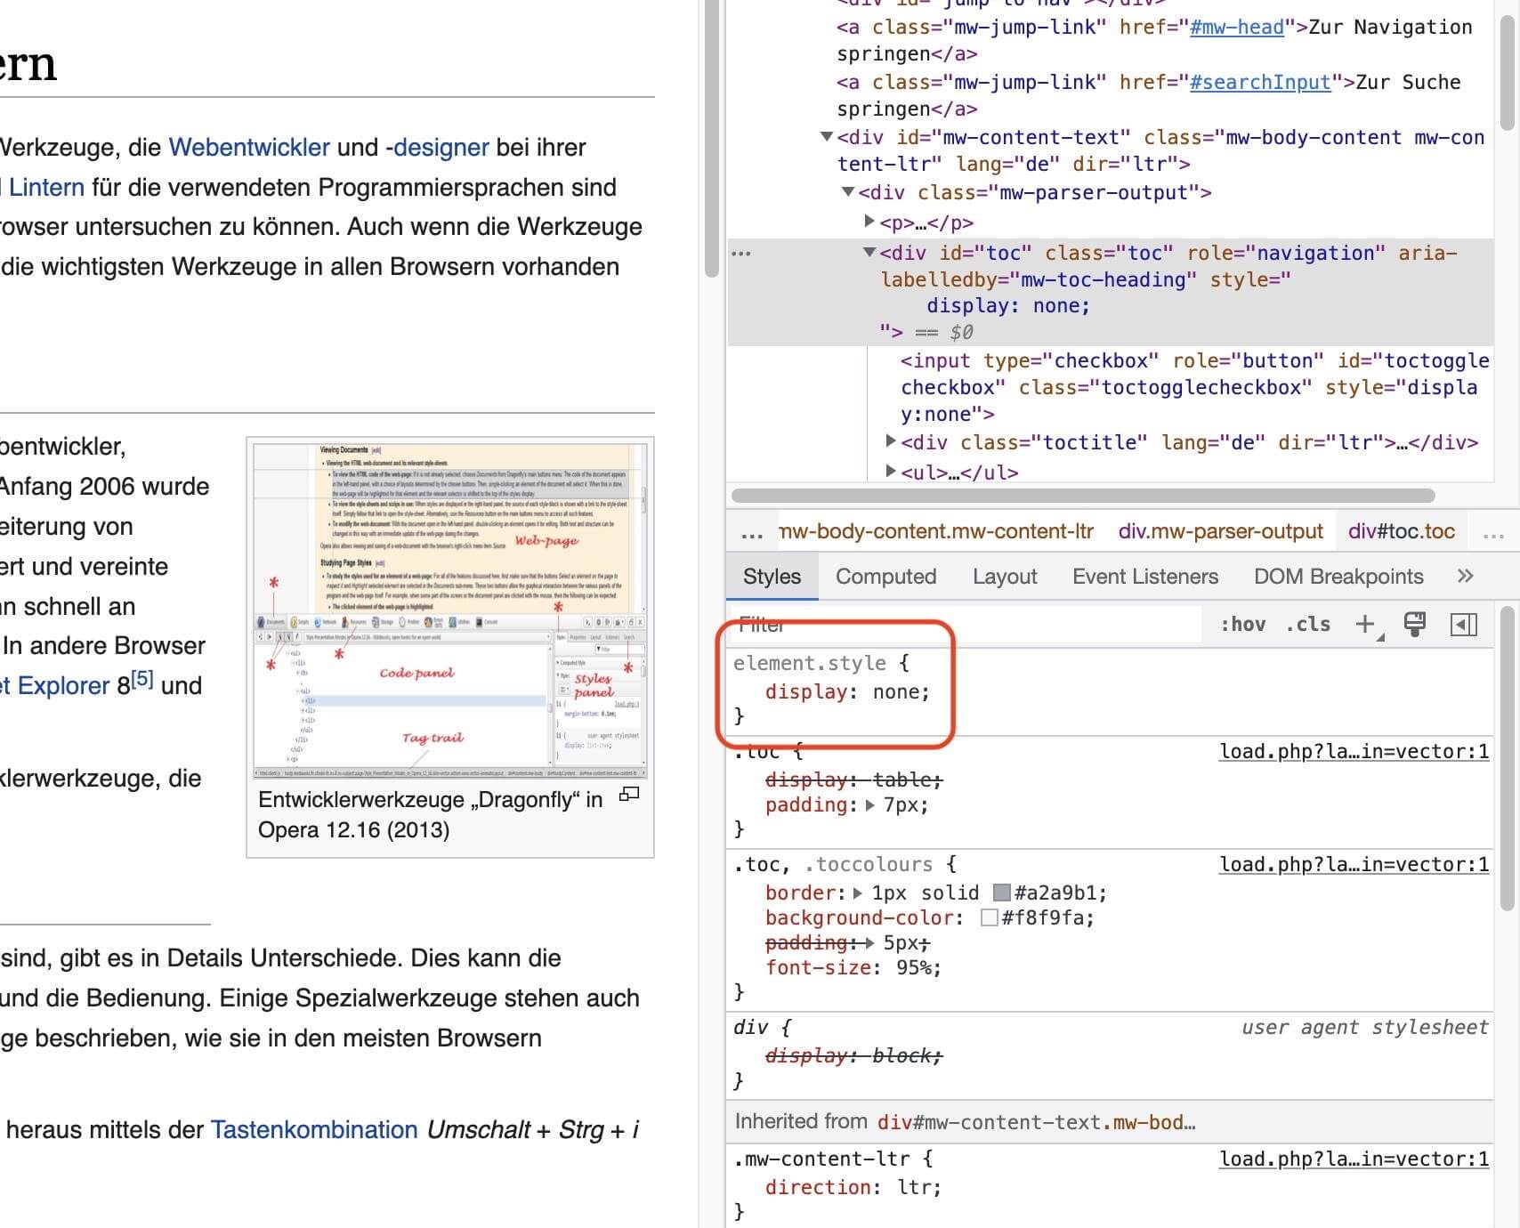The image size is (1520, 1228).
Task: Collapse the div#mw-content-text node
Action: (x=826, y=137)
